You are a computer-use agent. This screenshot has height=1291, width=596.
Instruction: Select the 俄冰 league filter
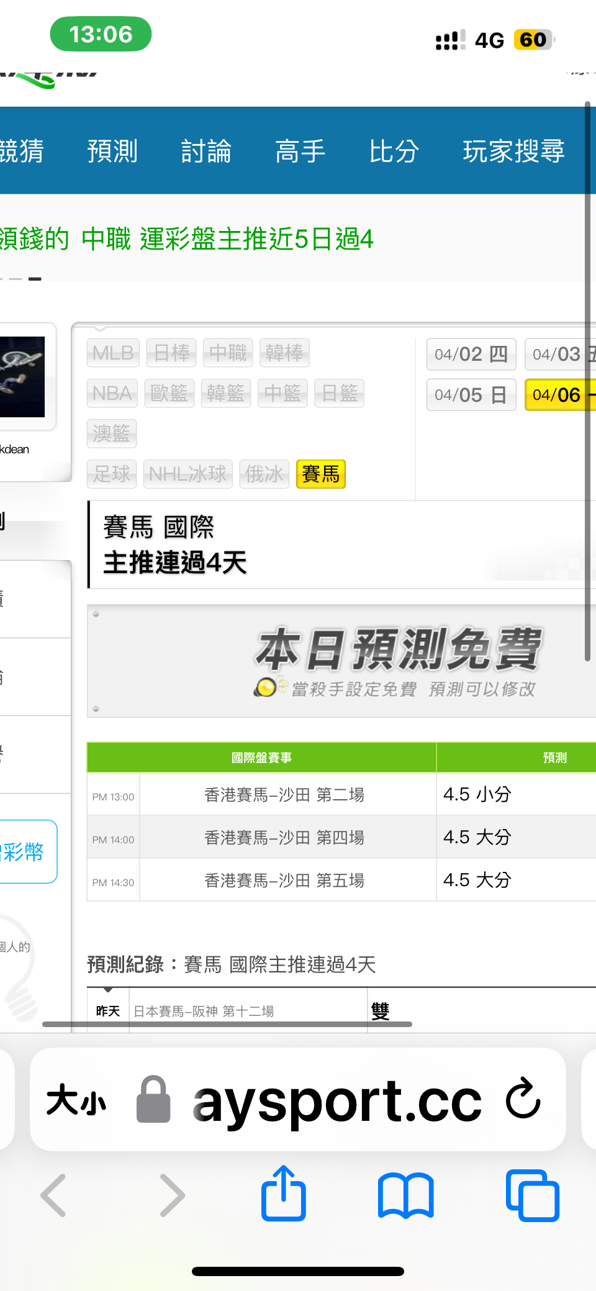(x=264, y=474)
